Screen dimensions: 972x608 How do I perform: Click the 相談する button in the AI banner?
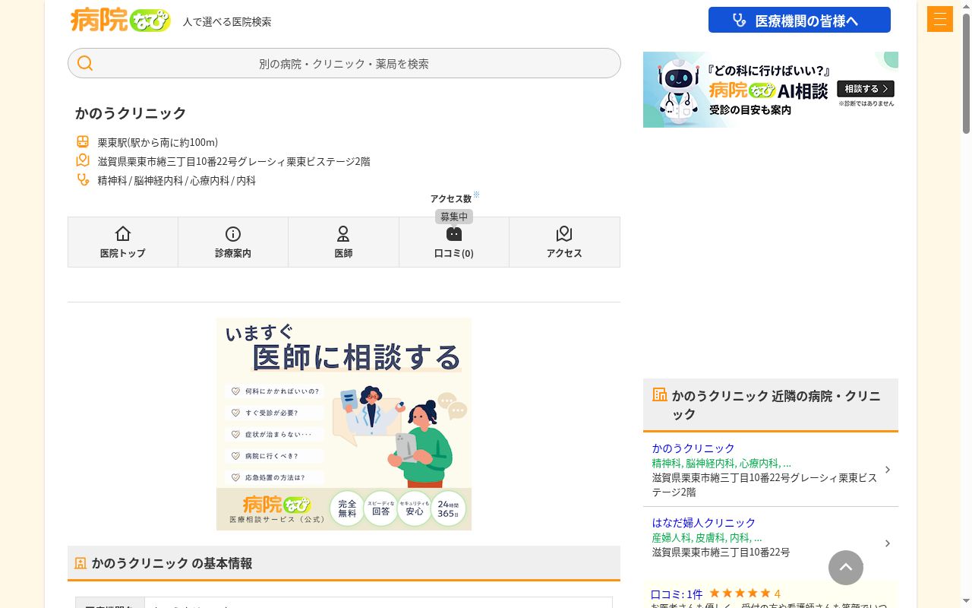(866, 89)
